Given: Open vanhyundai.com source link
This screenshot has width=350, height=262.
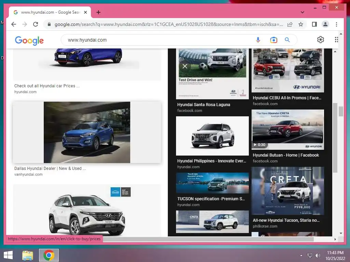Looking at the screenshot, I should (28, 174).
